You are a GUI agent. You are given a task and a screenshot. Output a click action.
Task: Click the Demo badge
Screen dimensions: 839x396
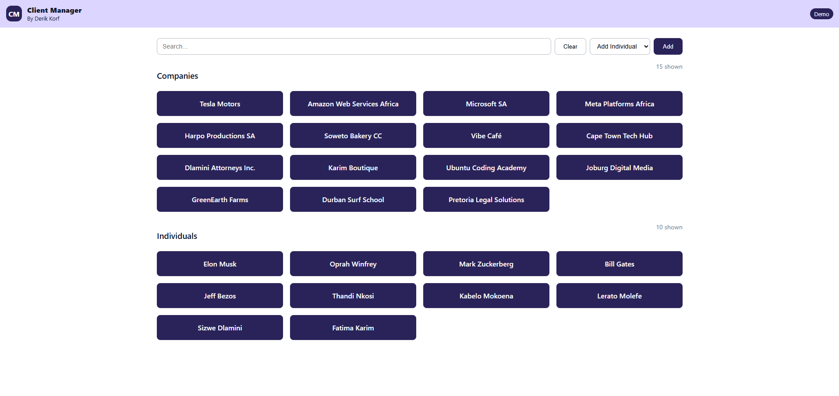coord(821,14)
